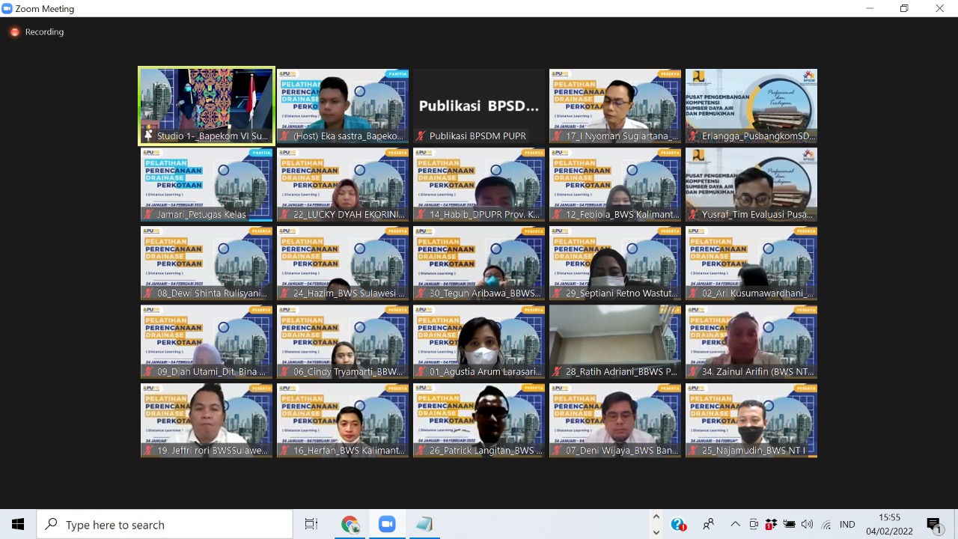Open Google Chrome from the taskbar
This screenshot has width=958, height=539.
(x=350, y=524)
